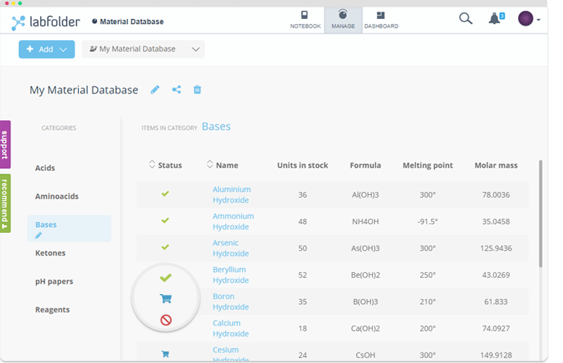Choose the red prohibited icon in popup
This screenshot has width=563, height=363.
tap(166, 320)
